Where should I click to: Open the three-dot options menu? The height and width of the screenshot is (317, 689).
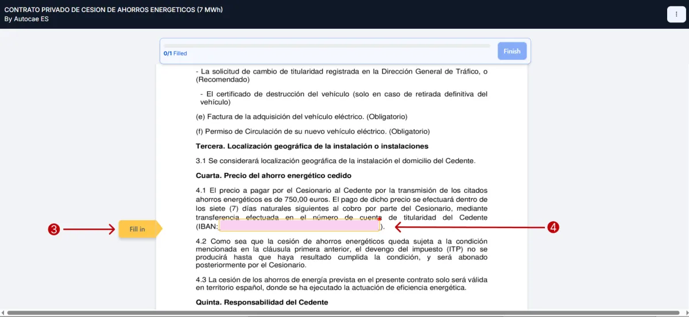click(x=676, y=14)
